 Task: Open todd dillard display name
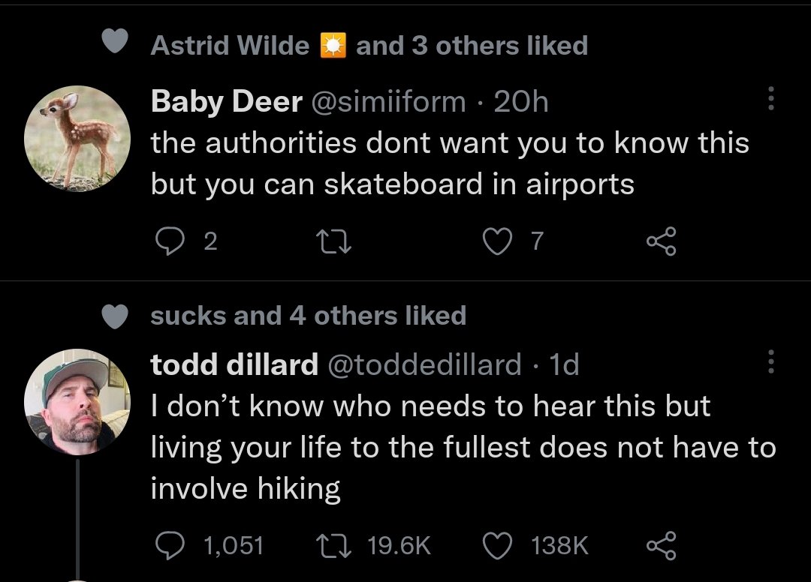(x=234, y=364)
